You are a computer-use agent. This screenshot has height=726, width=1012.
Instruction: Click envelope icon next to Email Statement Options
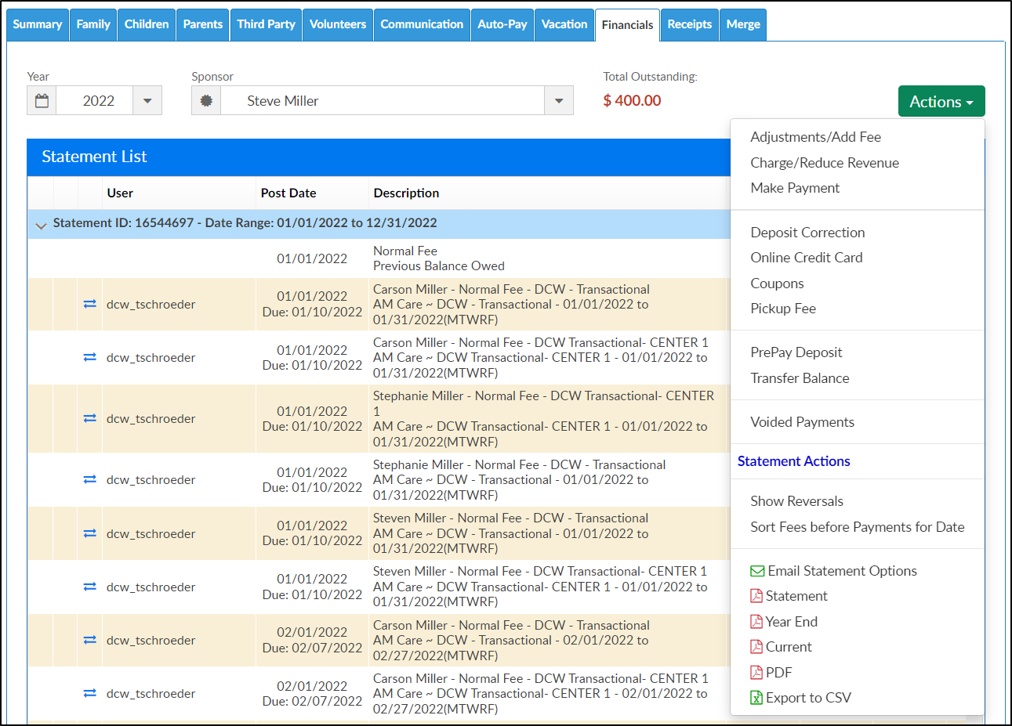757,571
